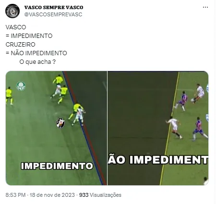Open the three-dot more options menu

coord(205,7)
